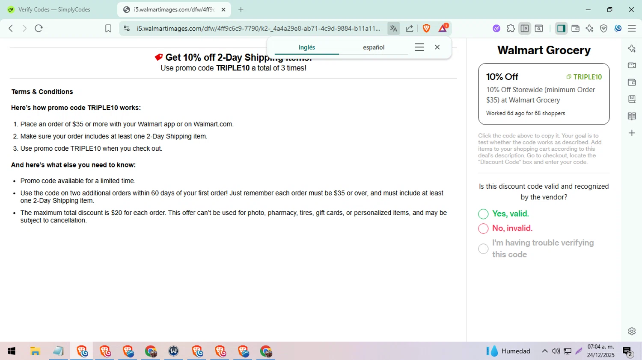Open the Windows Start menu

12,351
